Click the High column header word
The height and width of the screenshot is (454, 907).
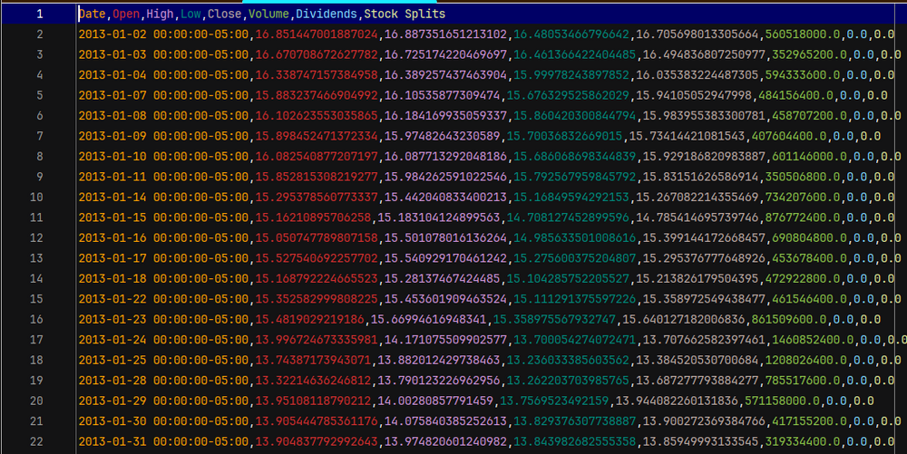pyautogui.click(x=161, y=14)
